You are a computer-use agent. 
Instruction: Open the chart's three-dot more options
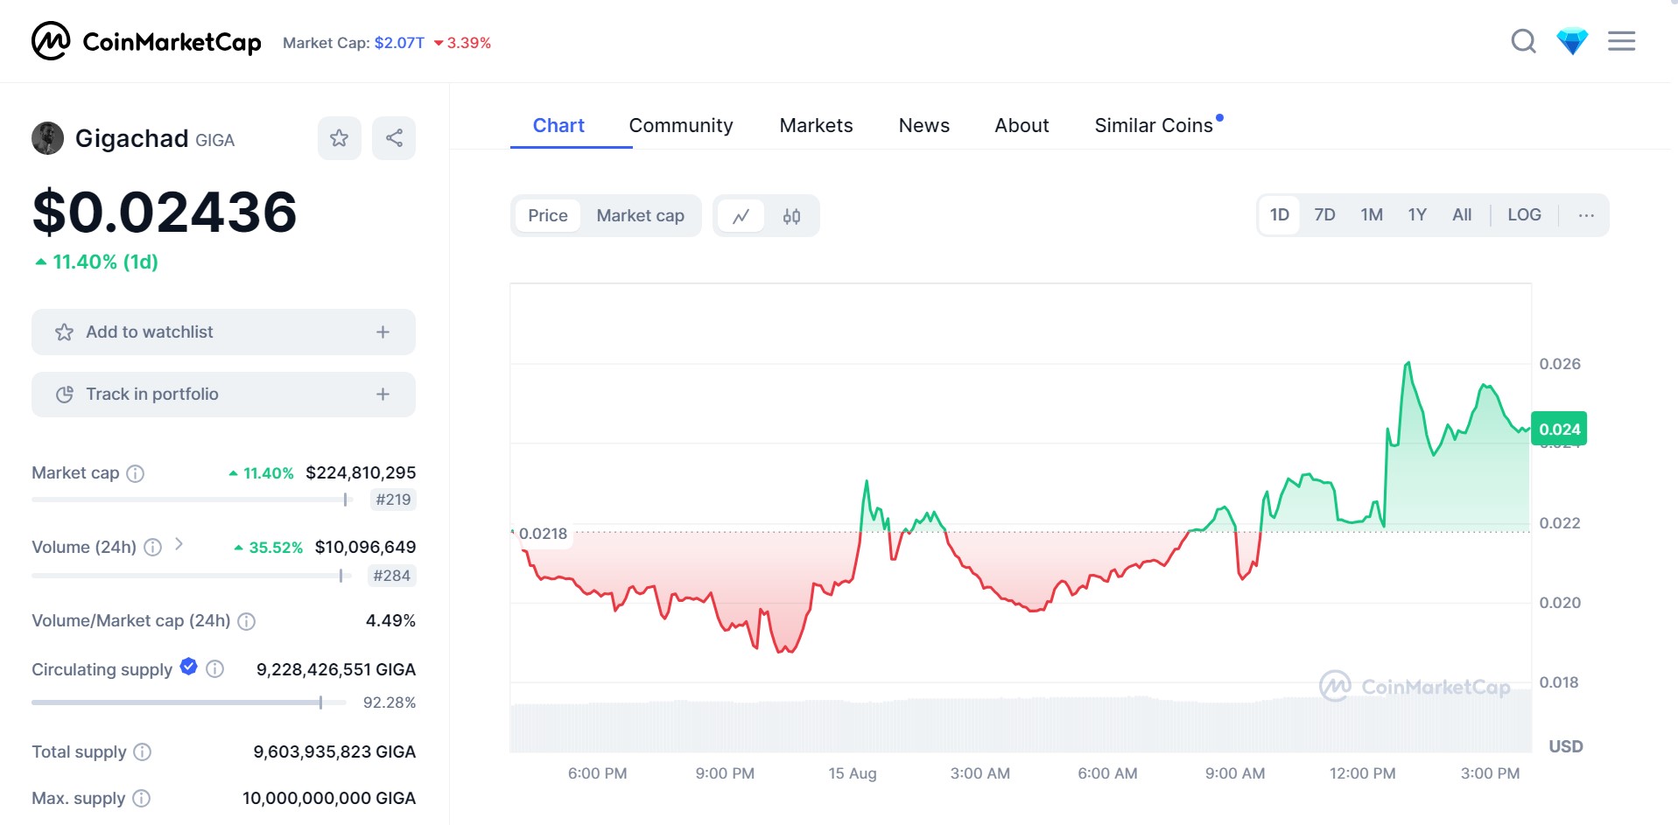(x=1586, y=215)
